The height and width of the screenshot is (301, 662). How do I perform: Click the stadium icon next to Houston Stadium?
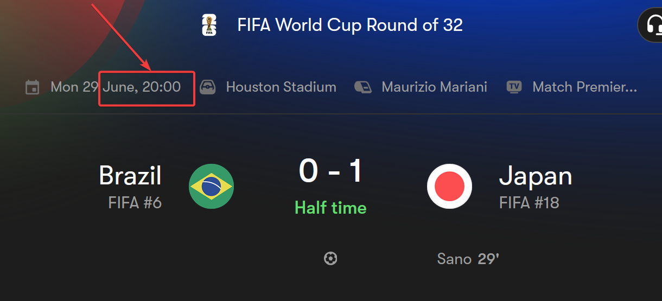[208, 87]
